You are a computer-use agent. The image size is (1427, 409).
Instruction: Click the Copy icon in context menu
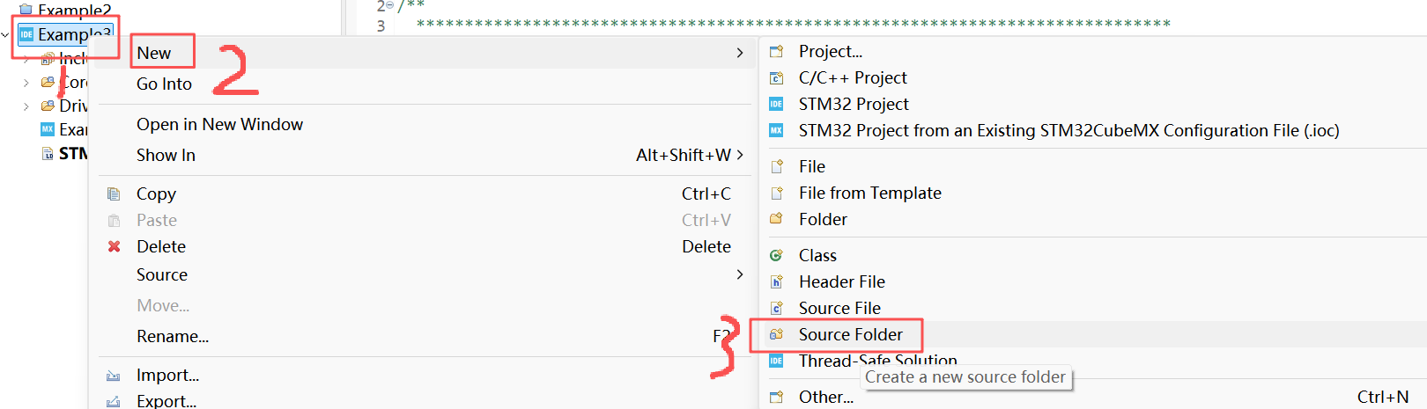tap(114, 194)
